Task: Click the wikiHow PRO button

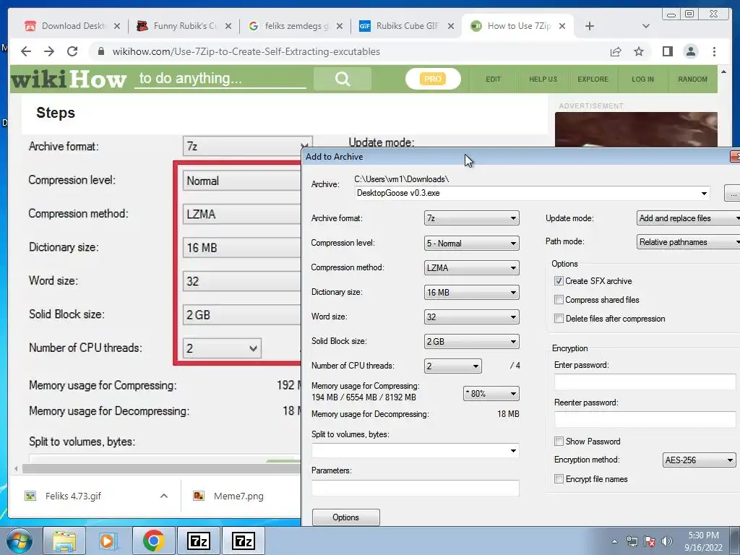Action: click(433, 79)
